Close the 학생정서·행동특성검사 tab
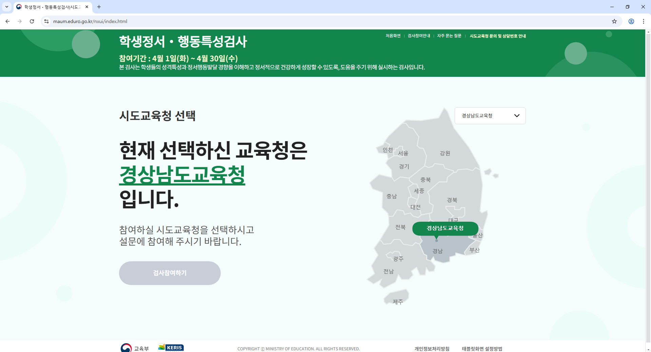This screenshot has height=352, width=651. [87, 7]
